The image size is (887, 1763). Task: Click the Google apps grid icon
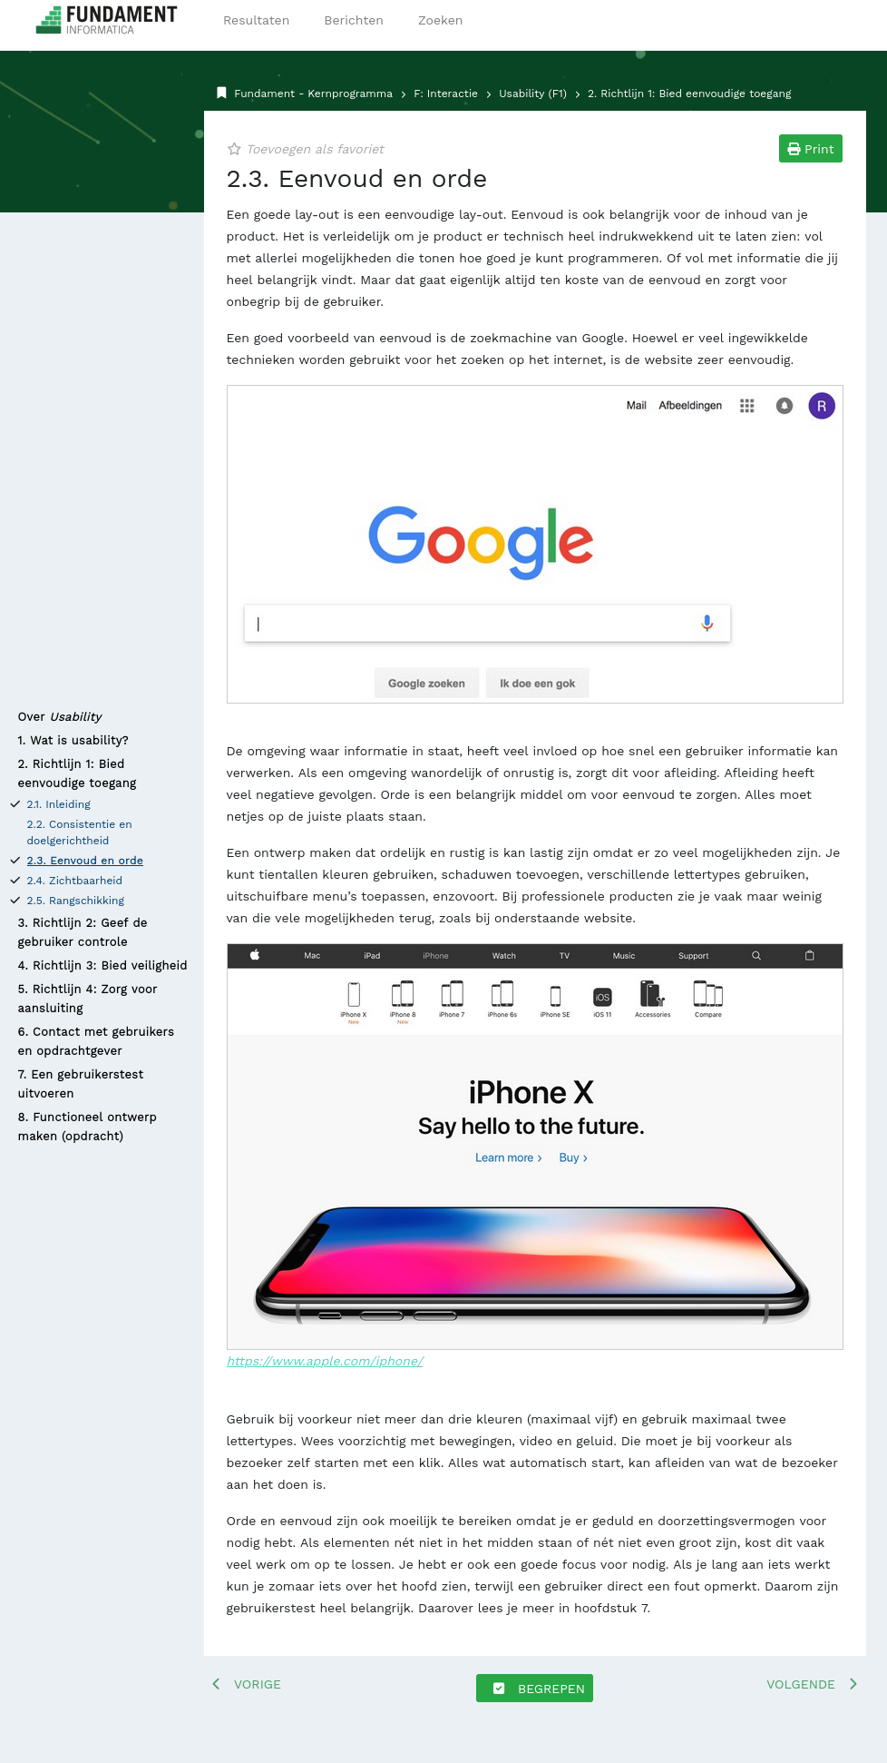pyautogui.click(x=747, y=406)
